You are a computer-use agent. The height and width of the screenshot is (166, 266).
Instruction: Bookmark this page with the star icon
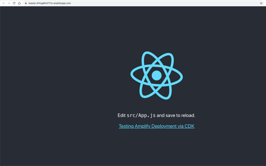261,3
